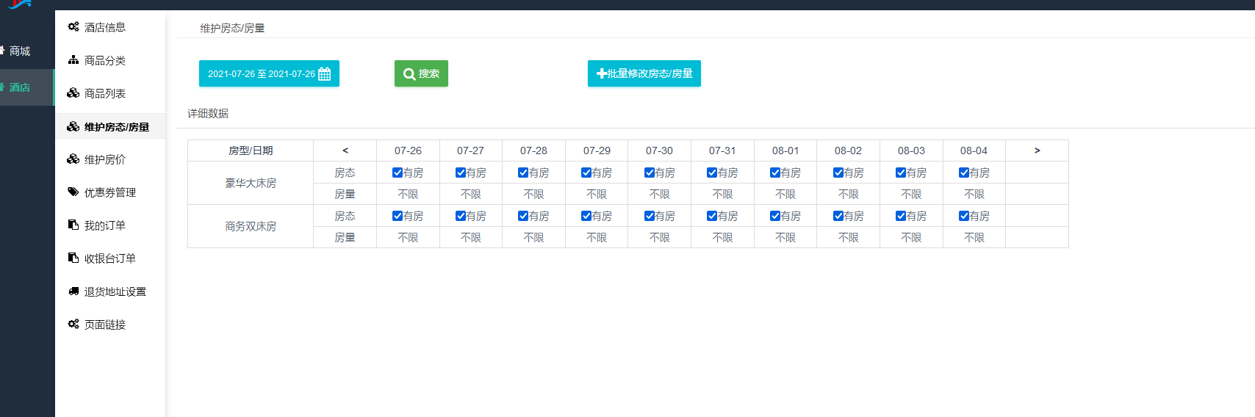Click the copy icon beside 我的订单
Image resolution: width=1255 pixels, height=417 pixels.
pos(73,225)
